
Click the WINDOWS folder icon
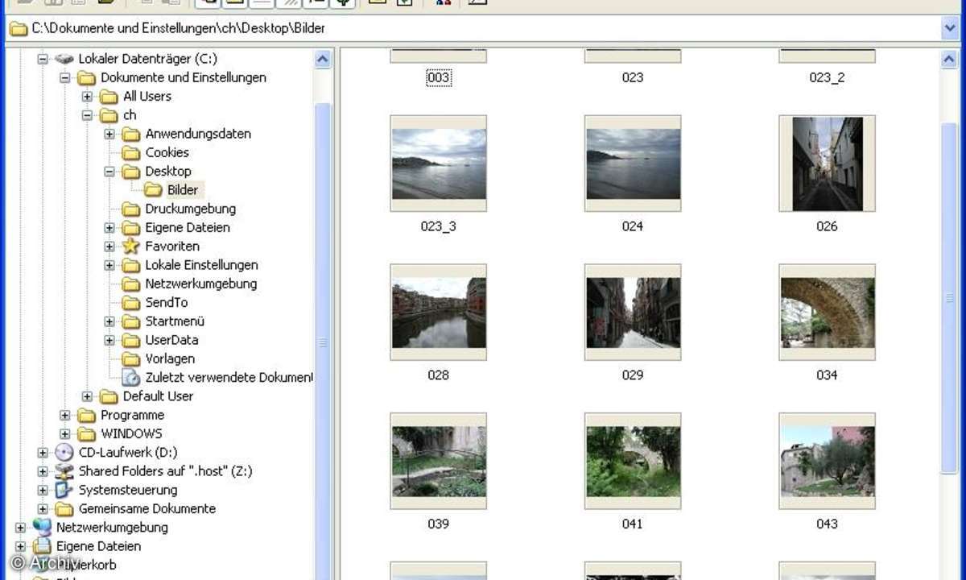[x=86, y=433]
